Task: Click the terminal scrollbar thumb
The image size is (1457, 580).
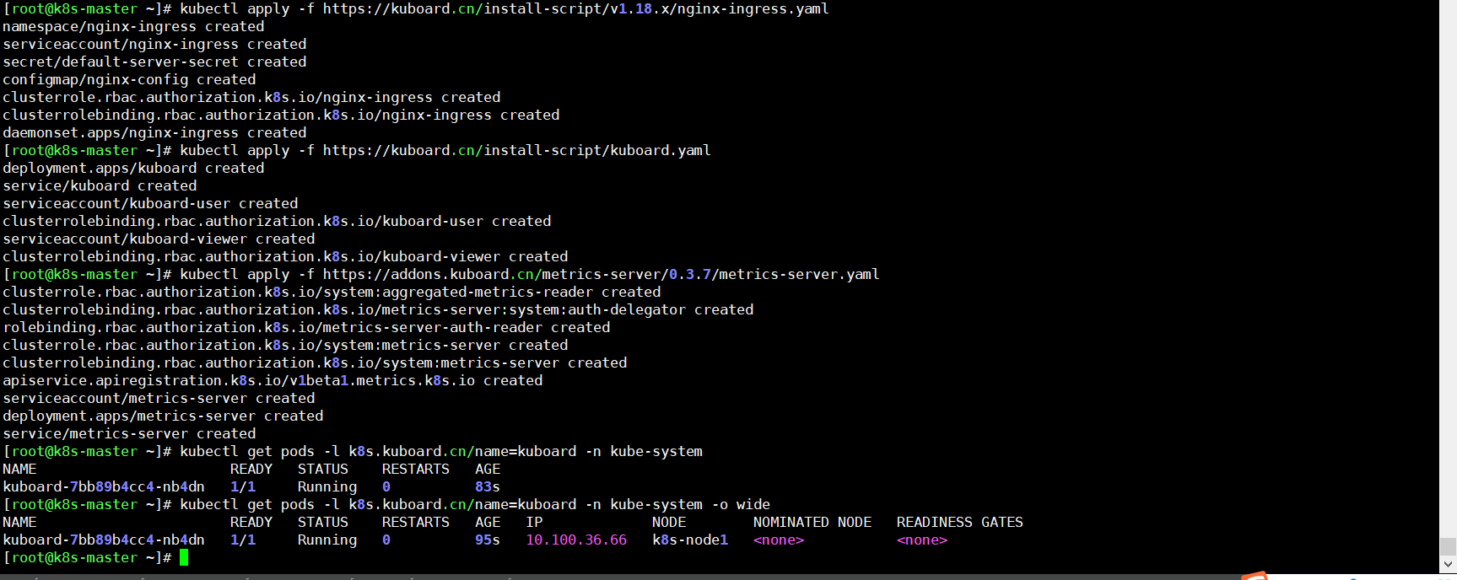Action: point(1448,547)
